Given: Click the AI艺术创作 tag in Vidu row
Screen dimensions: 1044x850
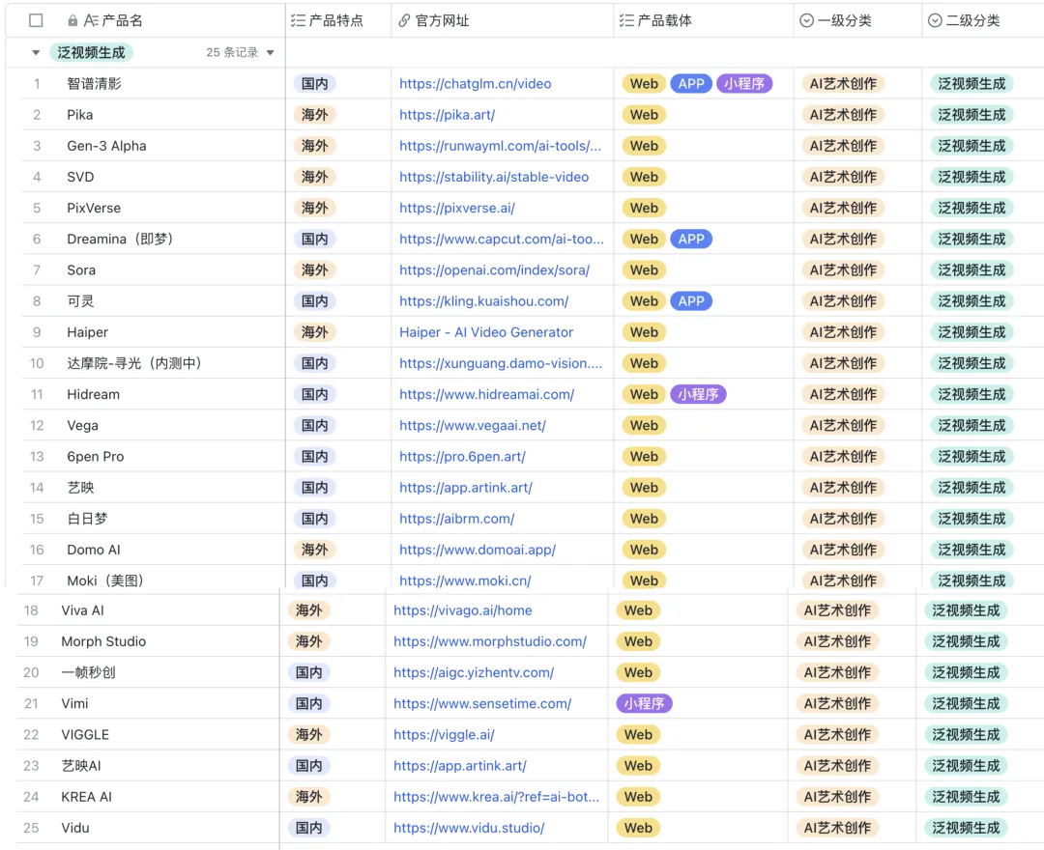Looking at the screenshot, I should point(837,828).
